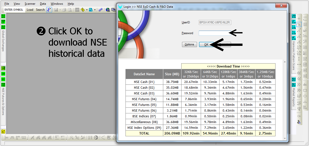
Task: Switch to Global Exchanges vertical tab
Action: click(3, 41)
